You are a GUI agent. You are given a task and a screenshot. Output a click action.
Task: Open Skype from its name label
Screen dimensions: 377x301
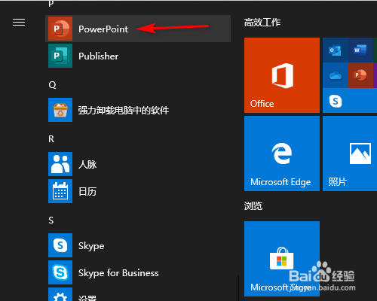(x=91, y=246)
